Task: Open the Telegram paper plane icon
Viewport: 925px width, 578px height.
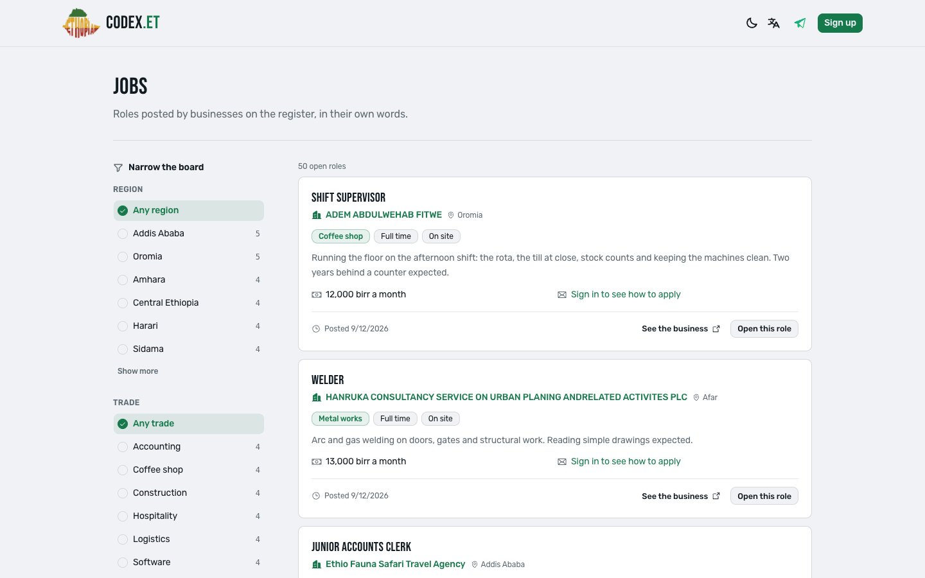Action: point(800,23)
